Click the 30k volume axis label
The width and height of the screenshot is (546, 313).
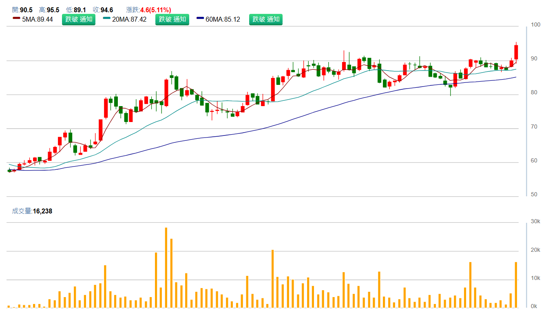tap(535, 221)
